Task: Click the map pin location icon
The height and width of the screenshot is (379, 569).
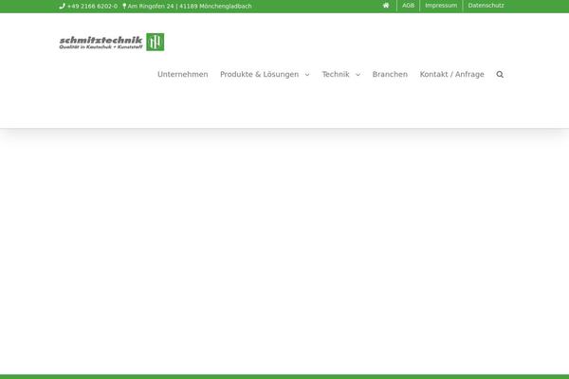Action: [x=124, y=6]
